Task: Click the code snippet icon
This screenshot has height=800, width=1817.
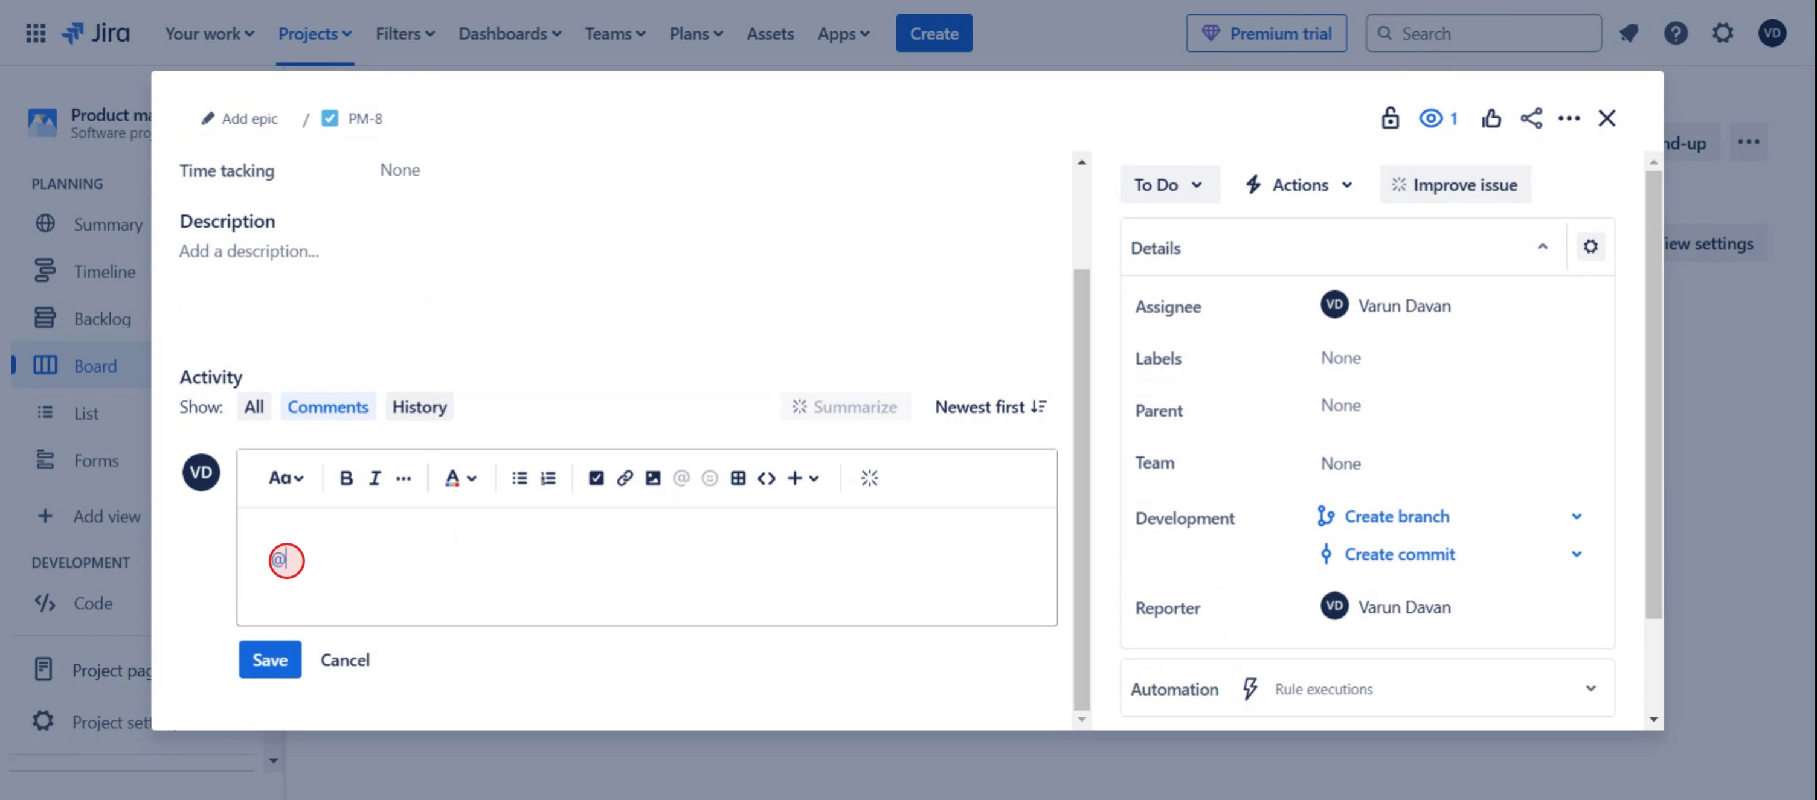Action: [x=766, y=478]
